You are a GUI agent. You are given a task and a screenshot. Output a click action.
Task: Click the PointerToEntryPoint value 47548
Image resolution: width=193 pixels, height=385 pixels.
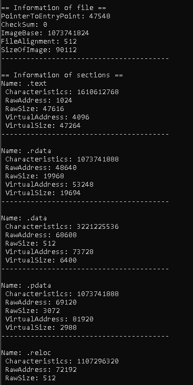[99, 16]
